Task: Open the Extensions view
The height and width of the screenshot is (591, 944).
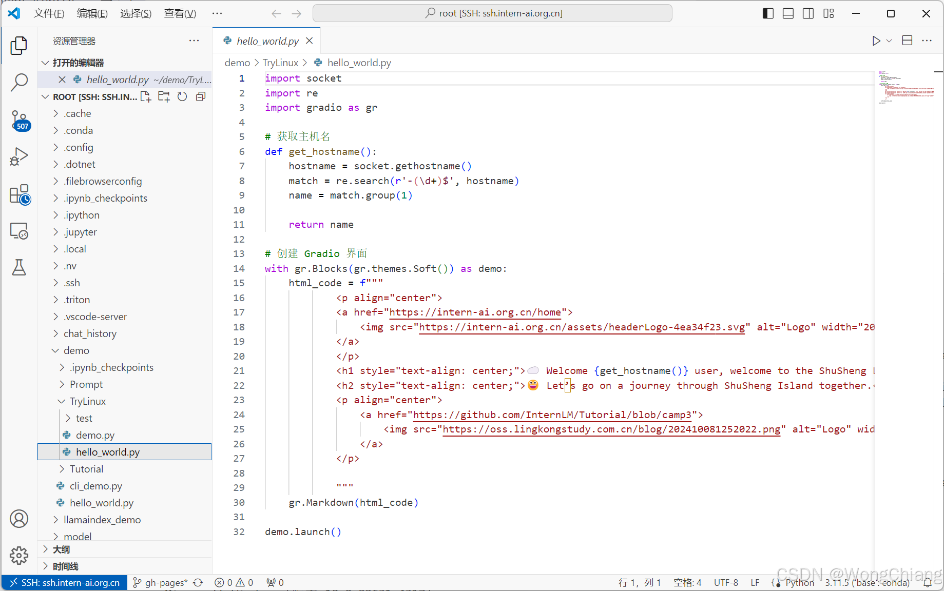Action: pyautogui.click(x=20, y=194)
